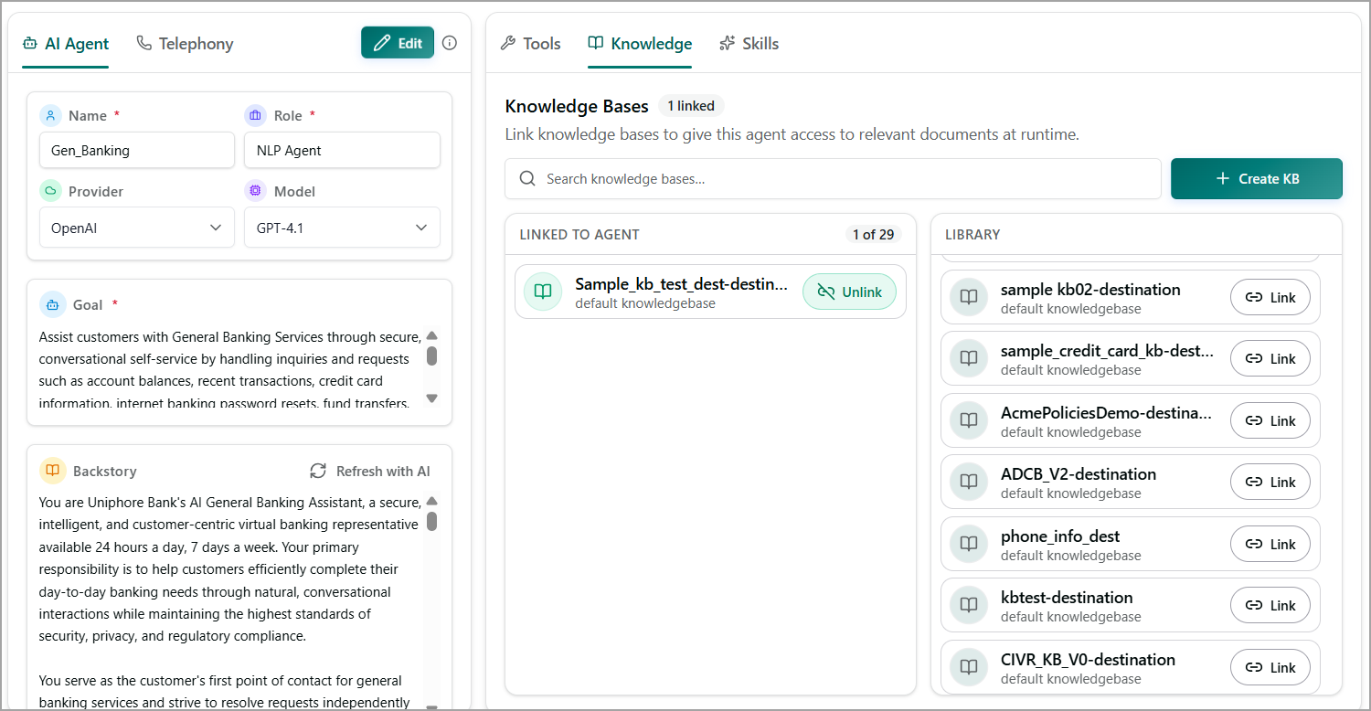Click the book icon of phone_info_dest
The height and width of the screenshot is (711, 1371).
[969, 544]
